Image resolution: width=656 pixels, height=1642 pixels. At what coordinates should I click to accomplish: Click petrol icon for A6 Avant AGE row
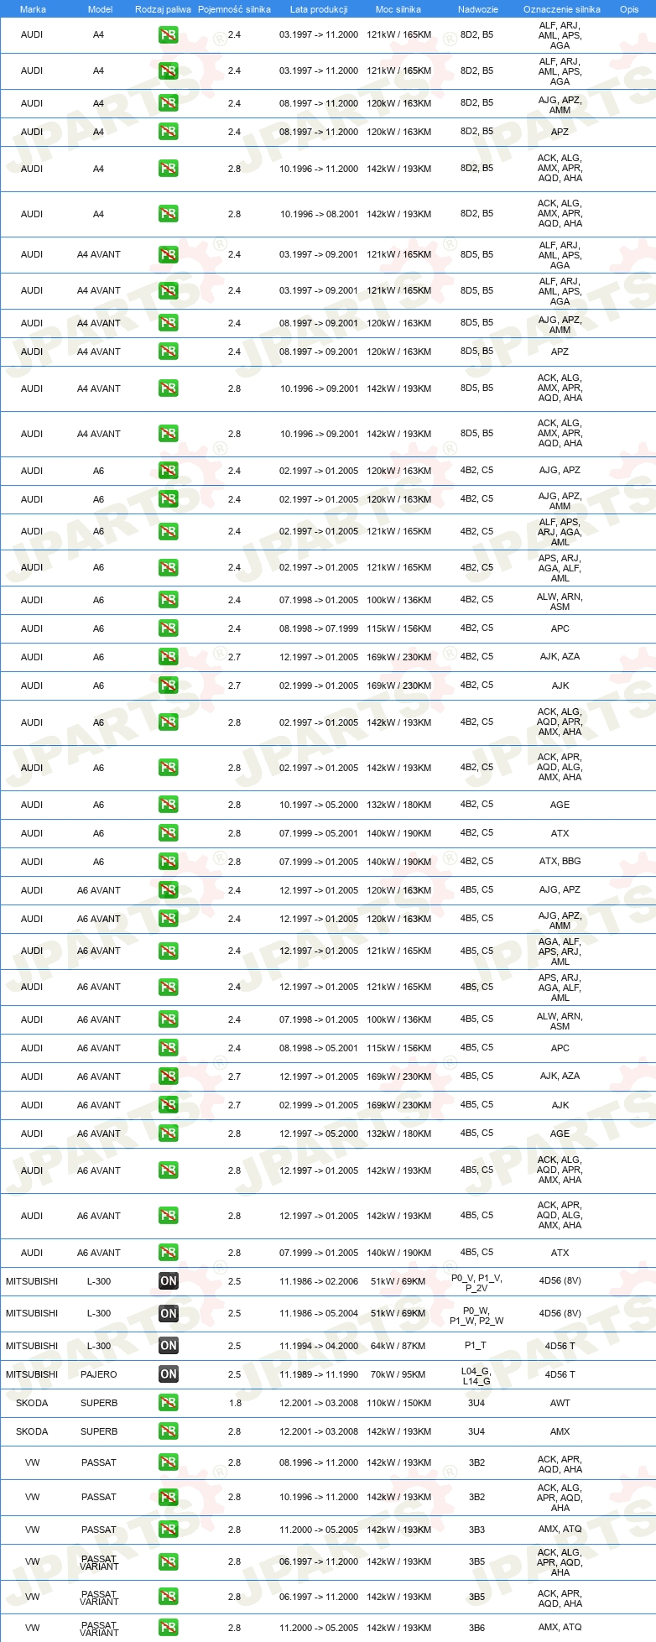[169, 1134]
